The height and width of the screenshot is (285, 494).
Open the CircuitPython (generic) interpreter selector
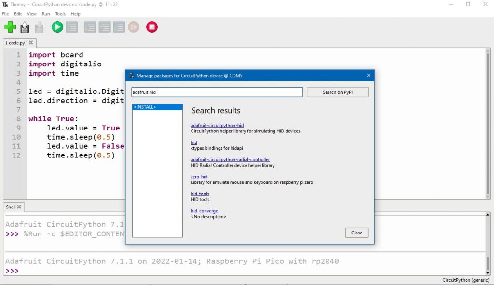pyautogui.click(x=466, y=280)
